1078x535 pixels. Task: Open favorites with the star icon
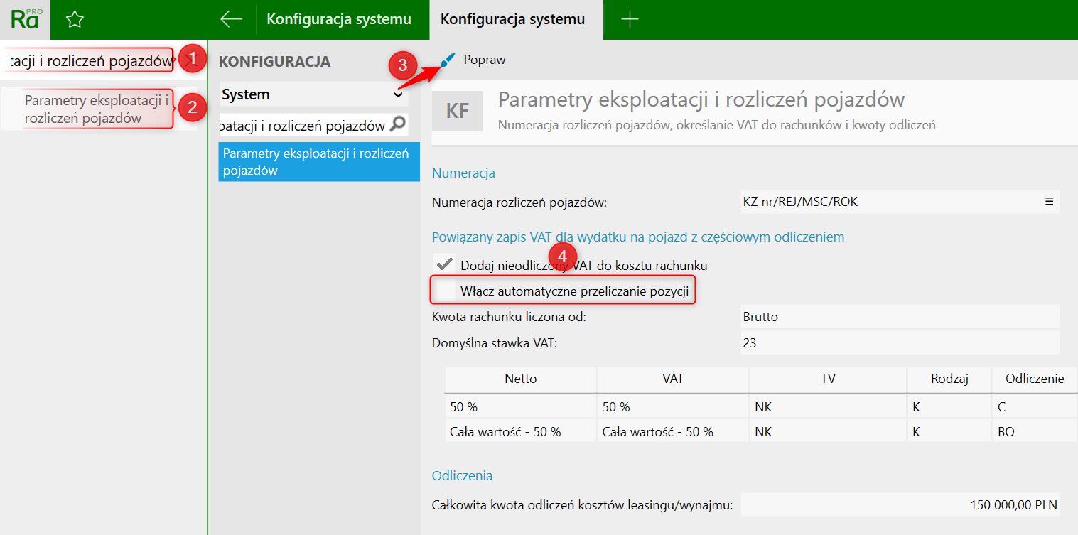(x=75, y=20)
